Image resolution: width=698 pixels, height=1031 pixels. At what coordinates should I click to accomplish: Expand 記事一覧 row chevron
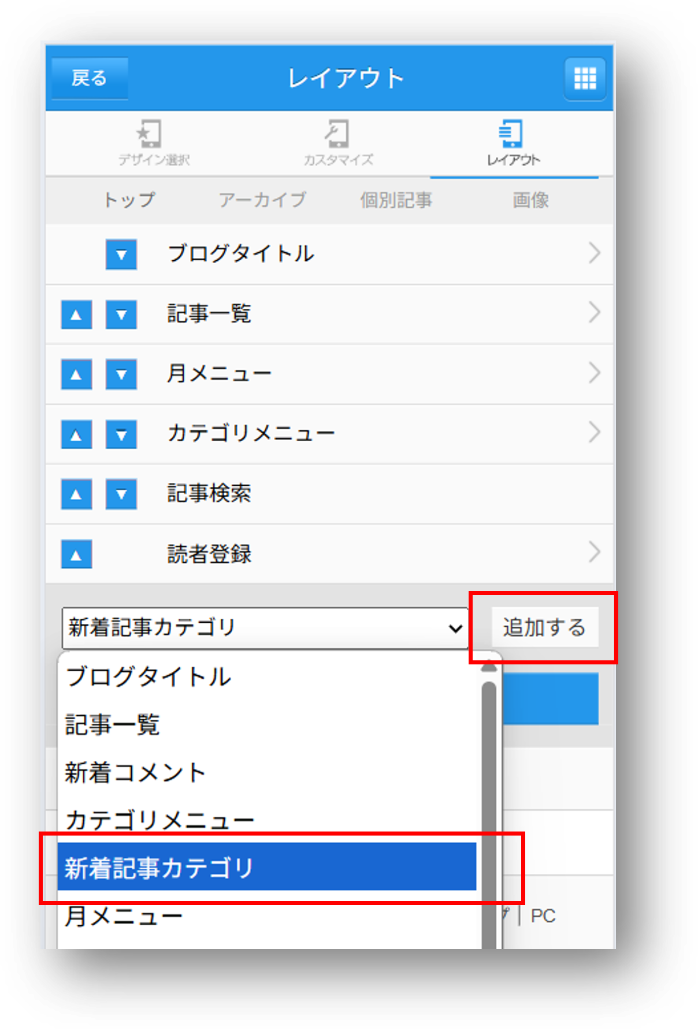pos(595,313)
